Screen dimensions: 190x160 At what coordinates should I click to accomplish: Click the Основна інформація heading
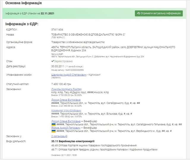coord(23,3)
